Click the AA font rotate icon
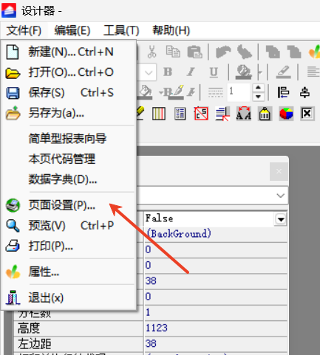320x355 pixels. pos(244,114)
